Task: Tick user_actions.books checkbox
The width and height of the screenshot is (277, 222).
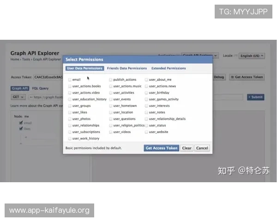Action: [70, 86]
